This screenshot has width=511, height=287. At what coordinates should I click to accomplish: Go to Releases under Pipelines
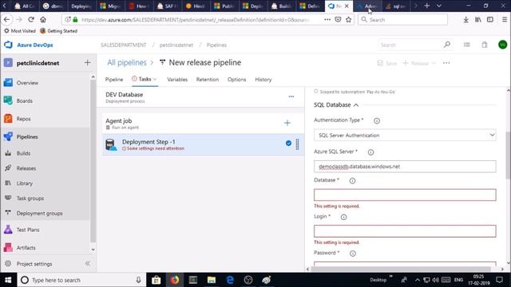(x=26, y=168)
